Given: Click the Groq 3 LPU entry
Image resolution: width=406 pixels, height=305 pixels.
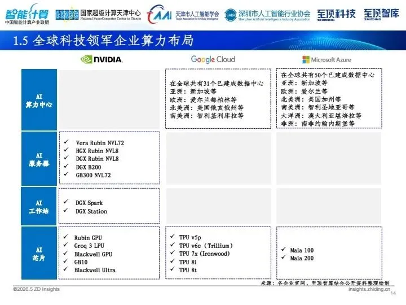Looking at the screenshot, I should 89,246.
